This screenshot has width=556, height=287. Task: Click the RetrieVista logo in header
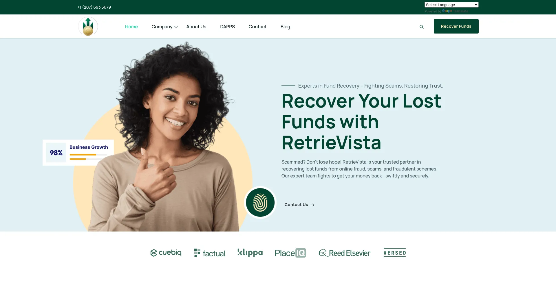(88, 26)
